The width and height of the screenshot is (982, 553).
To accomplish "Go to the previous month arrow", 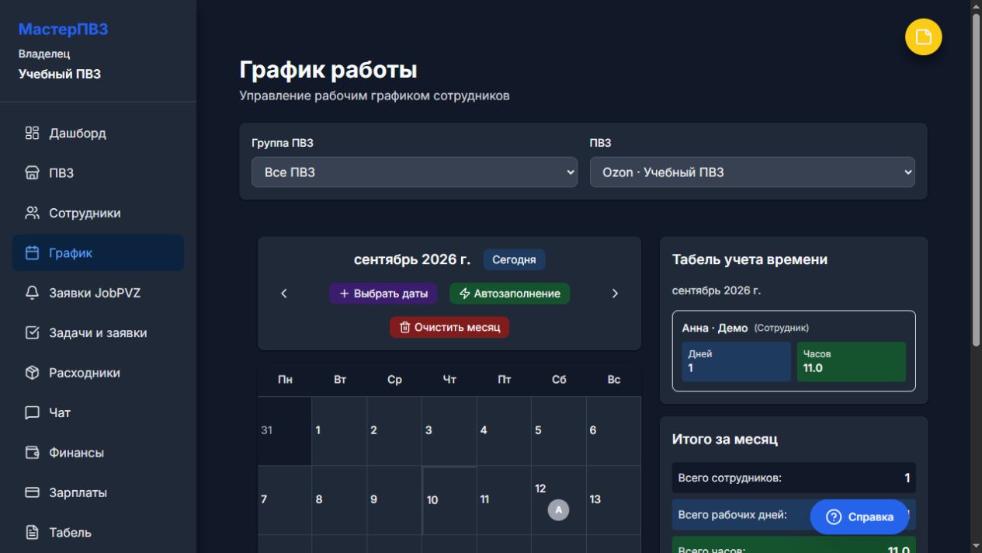I will pyautogui.click(x=284, y=294).
